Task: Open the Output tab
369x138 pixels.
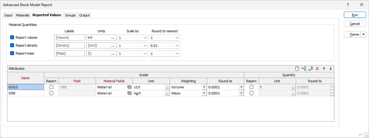Action: click(84, 15)
